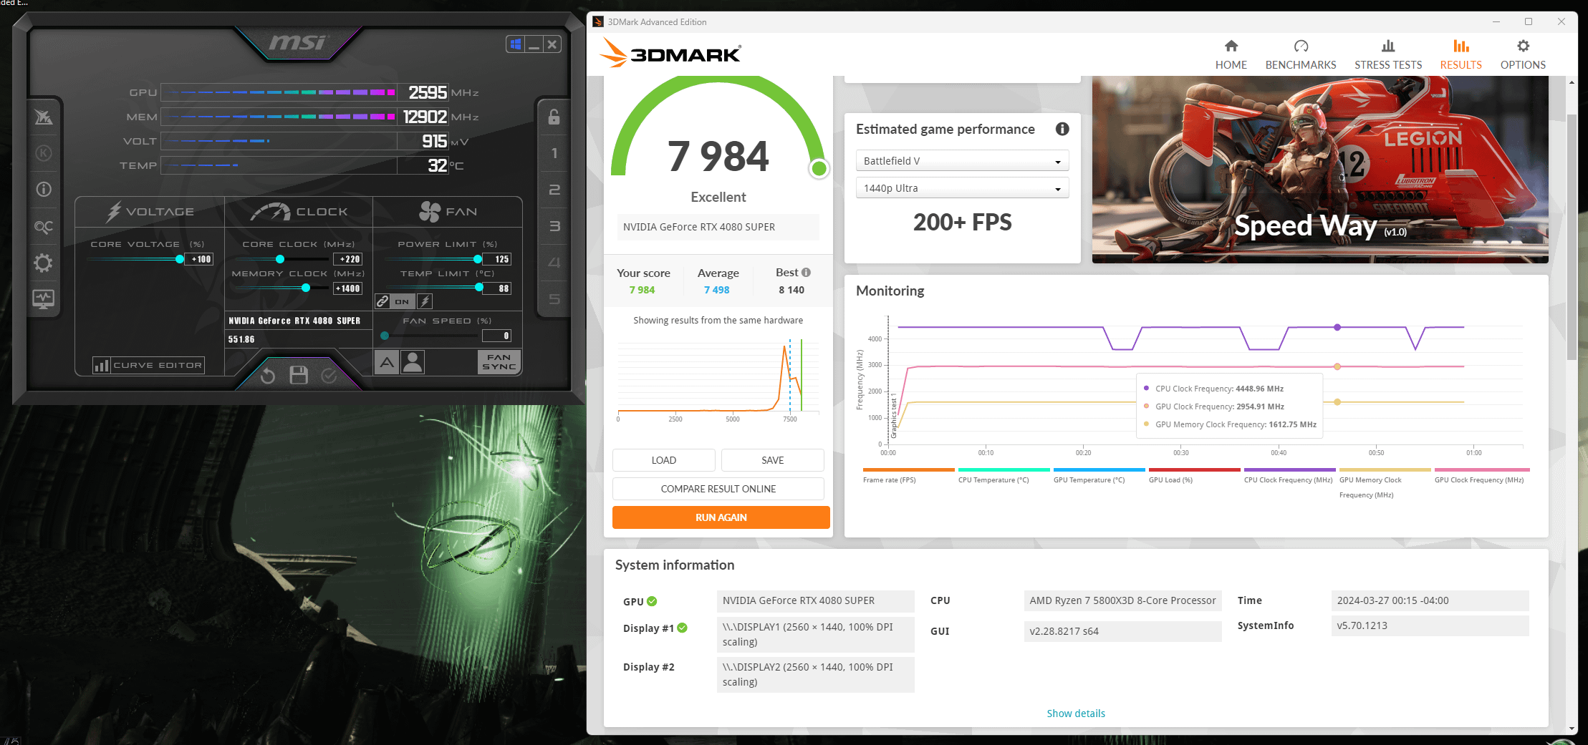
Task: Go to the 3DMark Home tab
Action: 1231,54
